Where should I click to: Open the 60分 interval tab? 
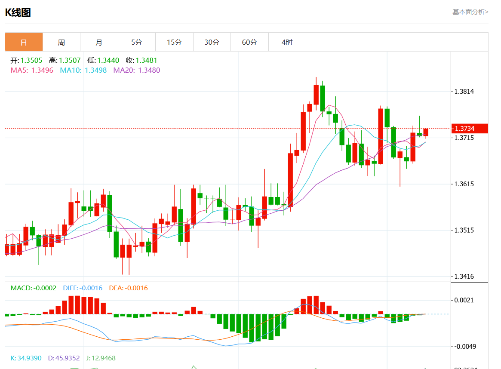pos(249,42)
